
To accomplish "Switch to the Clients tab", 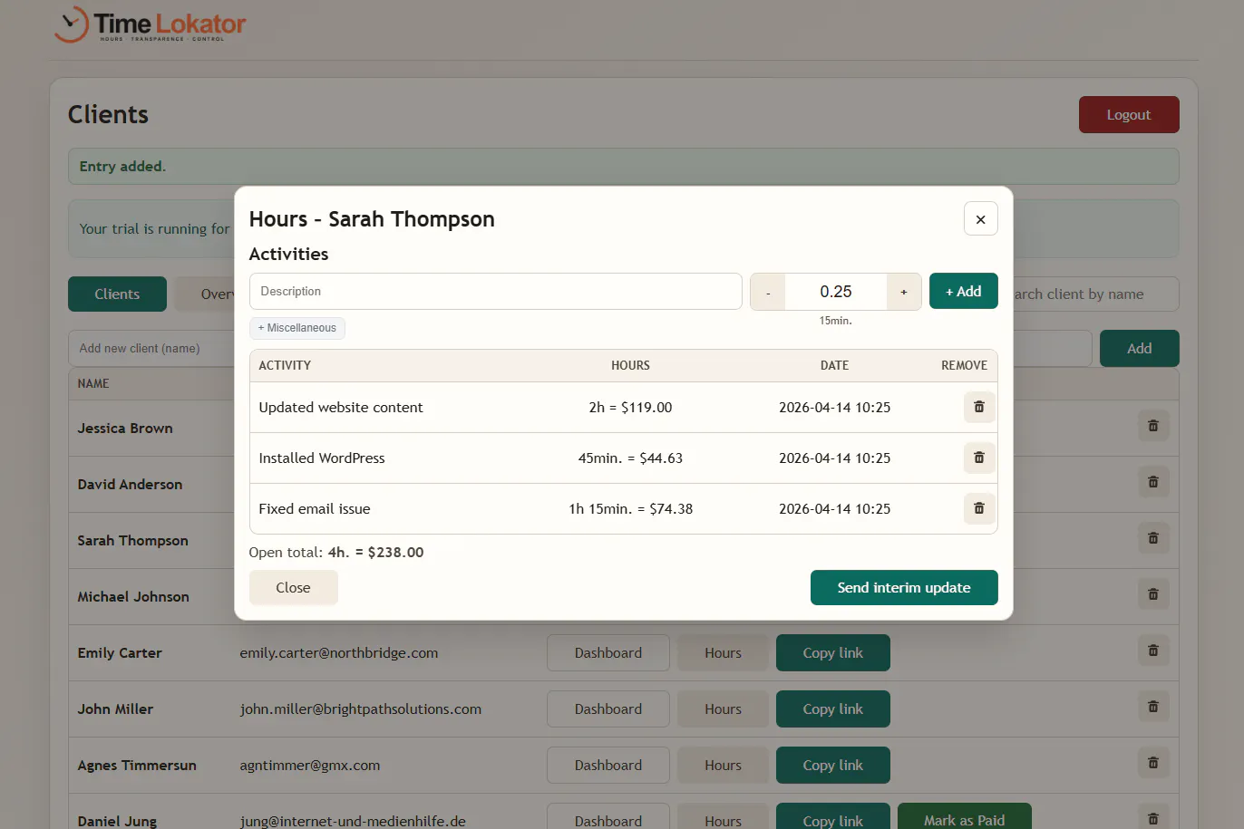I will click(x=117, y=294).
